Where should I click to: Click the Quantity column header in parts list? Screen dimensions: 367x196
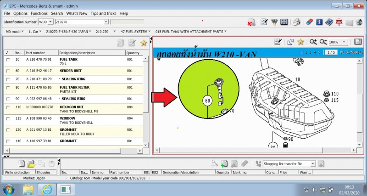134,53
